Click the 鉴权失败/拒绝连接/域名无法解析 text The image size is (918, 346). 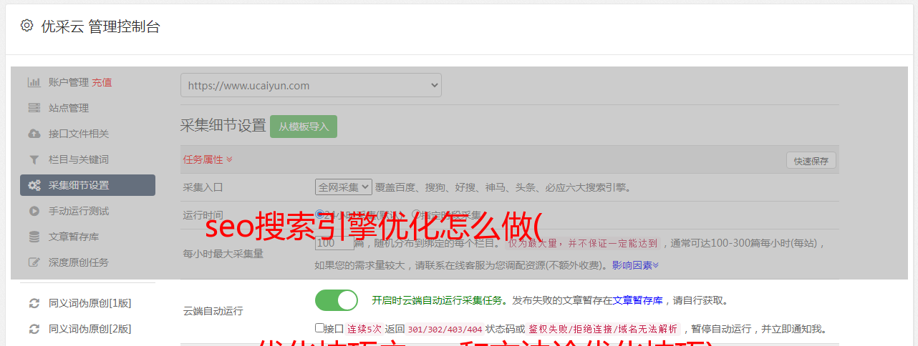pyautogui.click(x=603, y=329)
